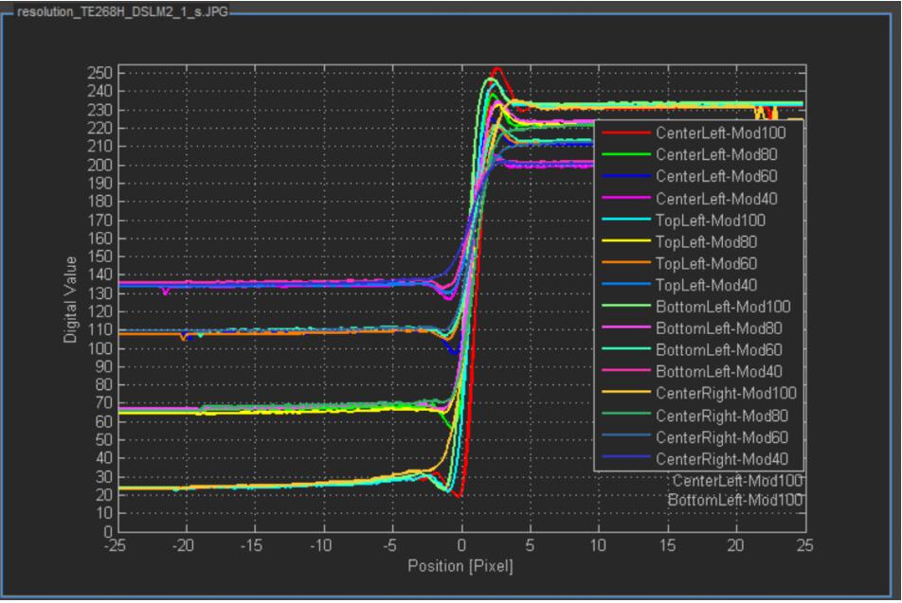This screenshot has height=603, width=902.
Task: Click the "Position [Pixel]" x-axis label
Action: (460, 566)
